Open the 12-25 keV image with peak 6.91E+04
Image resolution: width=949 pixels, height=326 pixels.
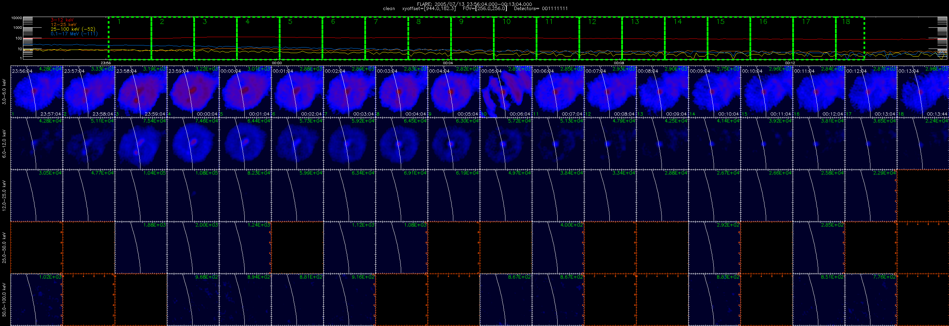tap(401, 196)
